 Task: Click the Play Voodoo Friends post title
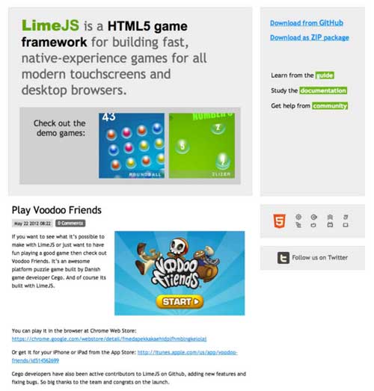(57, 210)
